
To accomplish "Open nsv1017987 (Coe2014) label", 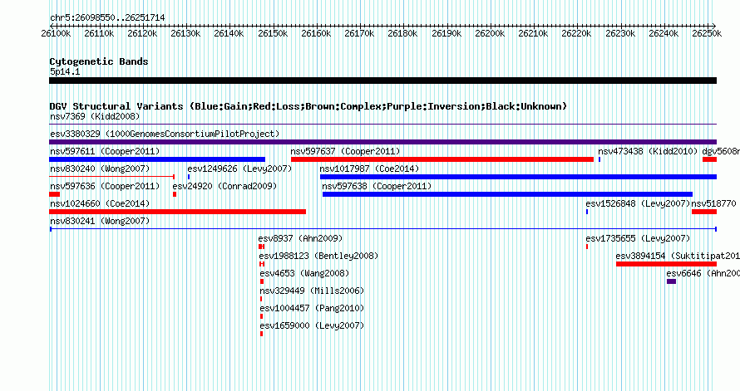I will click(x=369, y=169).
